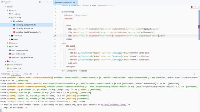Click line number 10 in gutter

pos(55,36)
